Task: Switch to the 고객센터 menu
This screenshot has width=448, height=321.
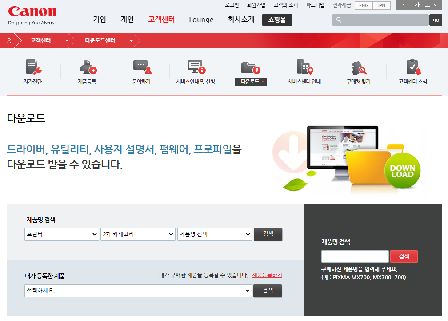Action: coord(162,20)
